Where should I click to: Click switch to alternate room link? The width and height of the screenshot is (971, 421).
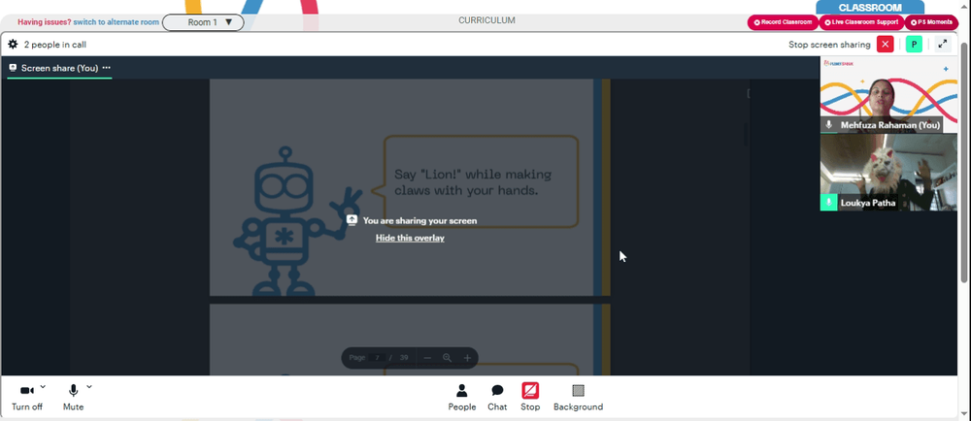(117, 22)
